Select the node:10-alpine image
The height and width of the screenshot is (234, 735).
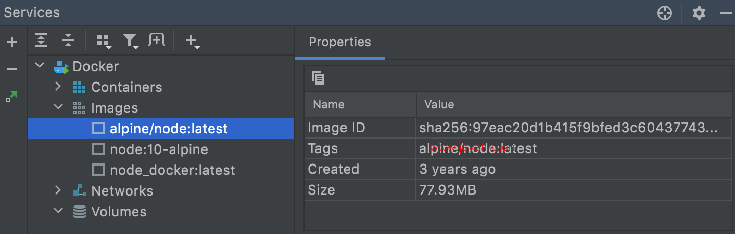(x=159, y=149)
